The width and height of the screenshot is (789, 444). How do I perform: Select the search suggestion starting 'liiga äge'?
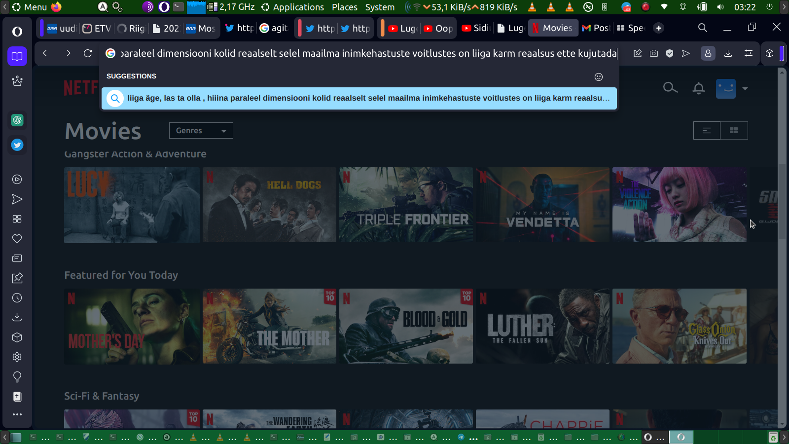click(x=359, y=98)
